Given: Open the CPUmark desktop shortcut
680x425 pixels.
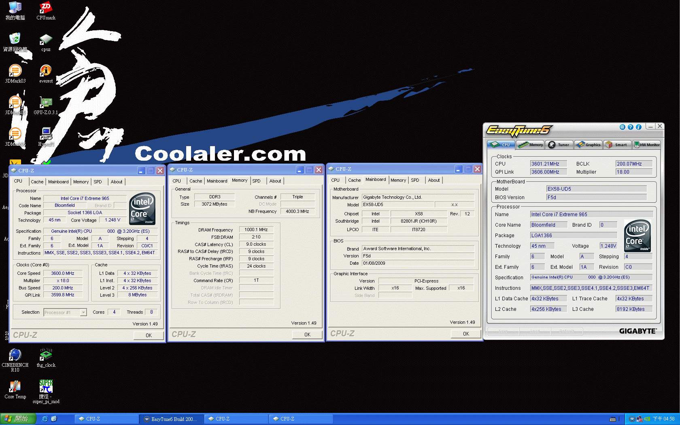Looking at the screenshot, I should (46, 8).
